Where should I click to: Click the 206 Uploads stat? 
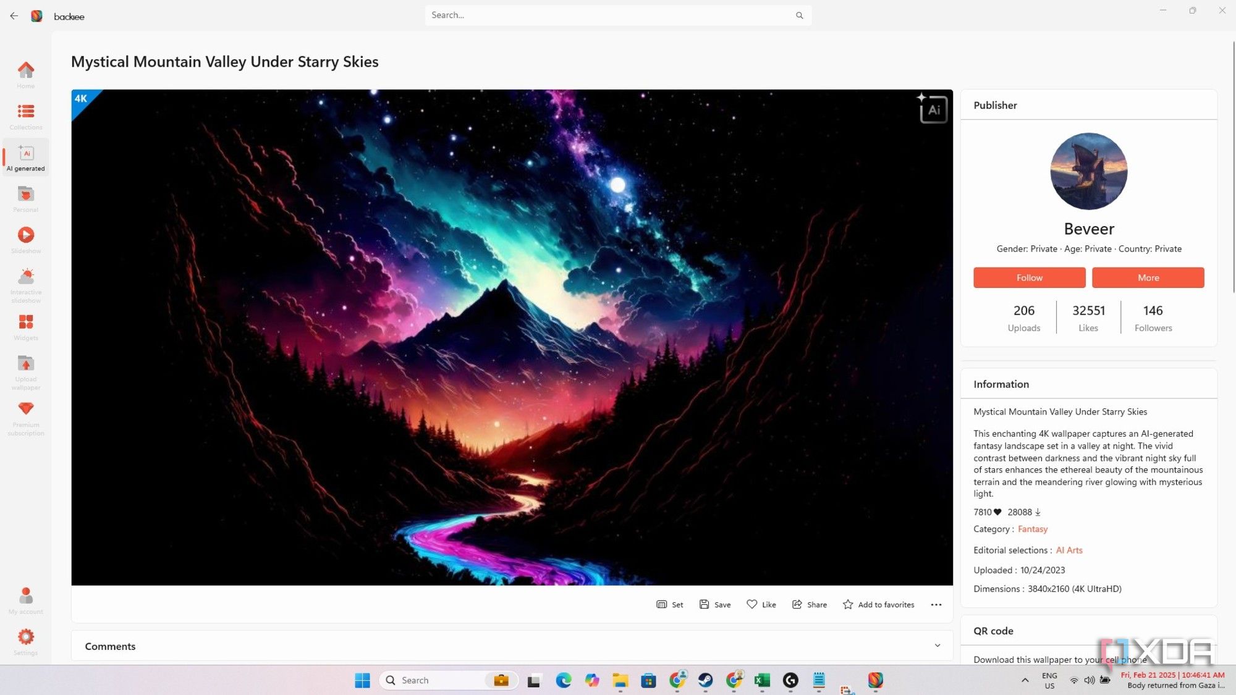(x=1024, y=318)
